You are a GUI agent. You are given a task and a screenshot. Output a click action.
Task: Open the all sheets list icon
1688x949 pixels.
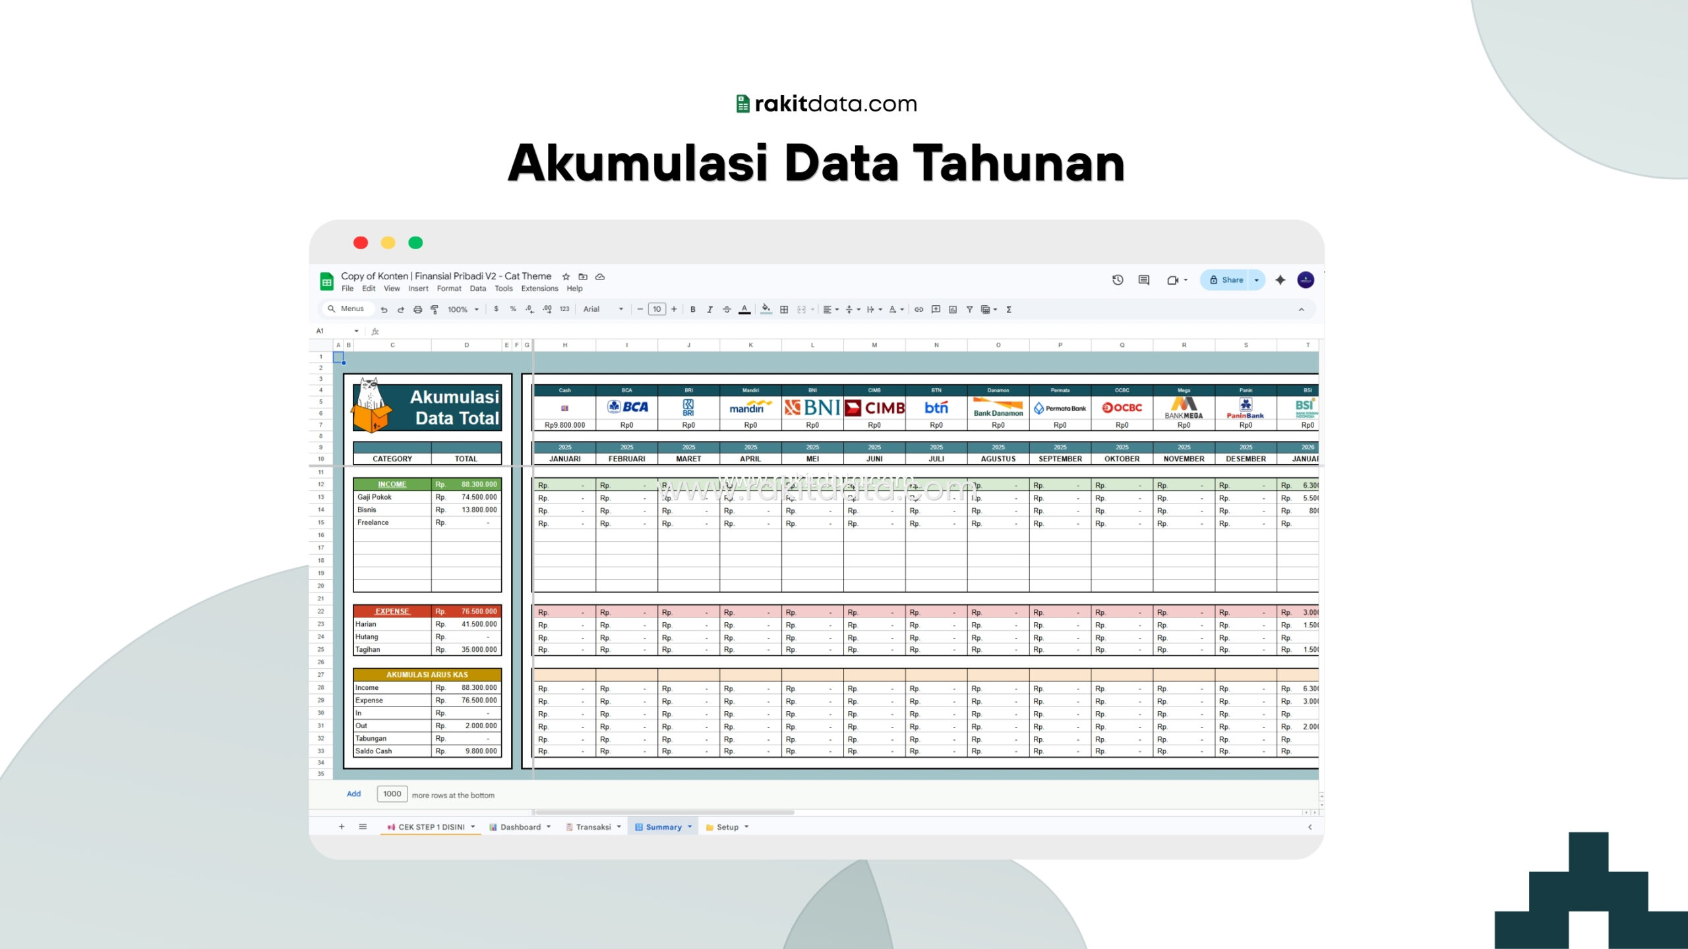click(363, 826)
